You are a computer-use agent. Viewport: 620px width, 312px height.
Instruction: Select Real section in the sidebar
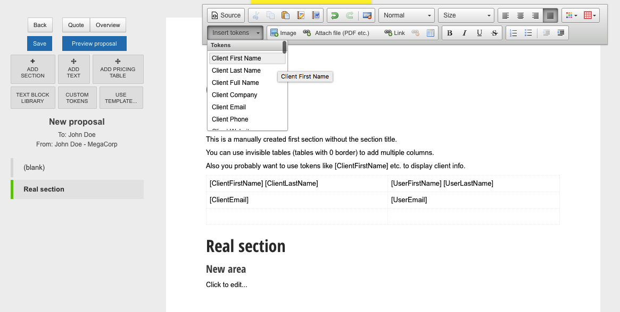[x=44, y=189]
